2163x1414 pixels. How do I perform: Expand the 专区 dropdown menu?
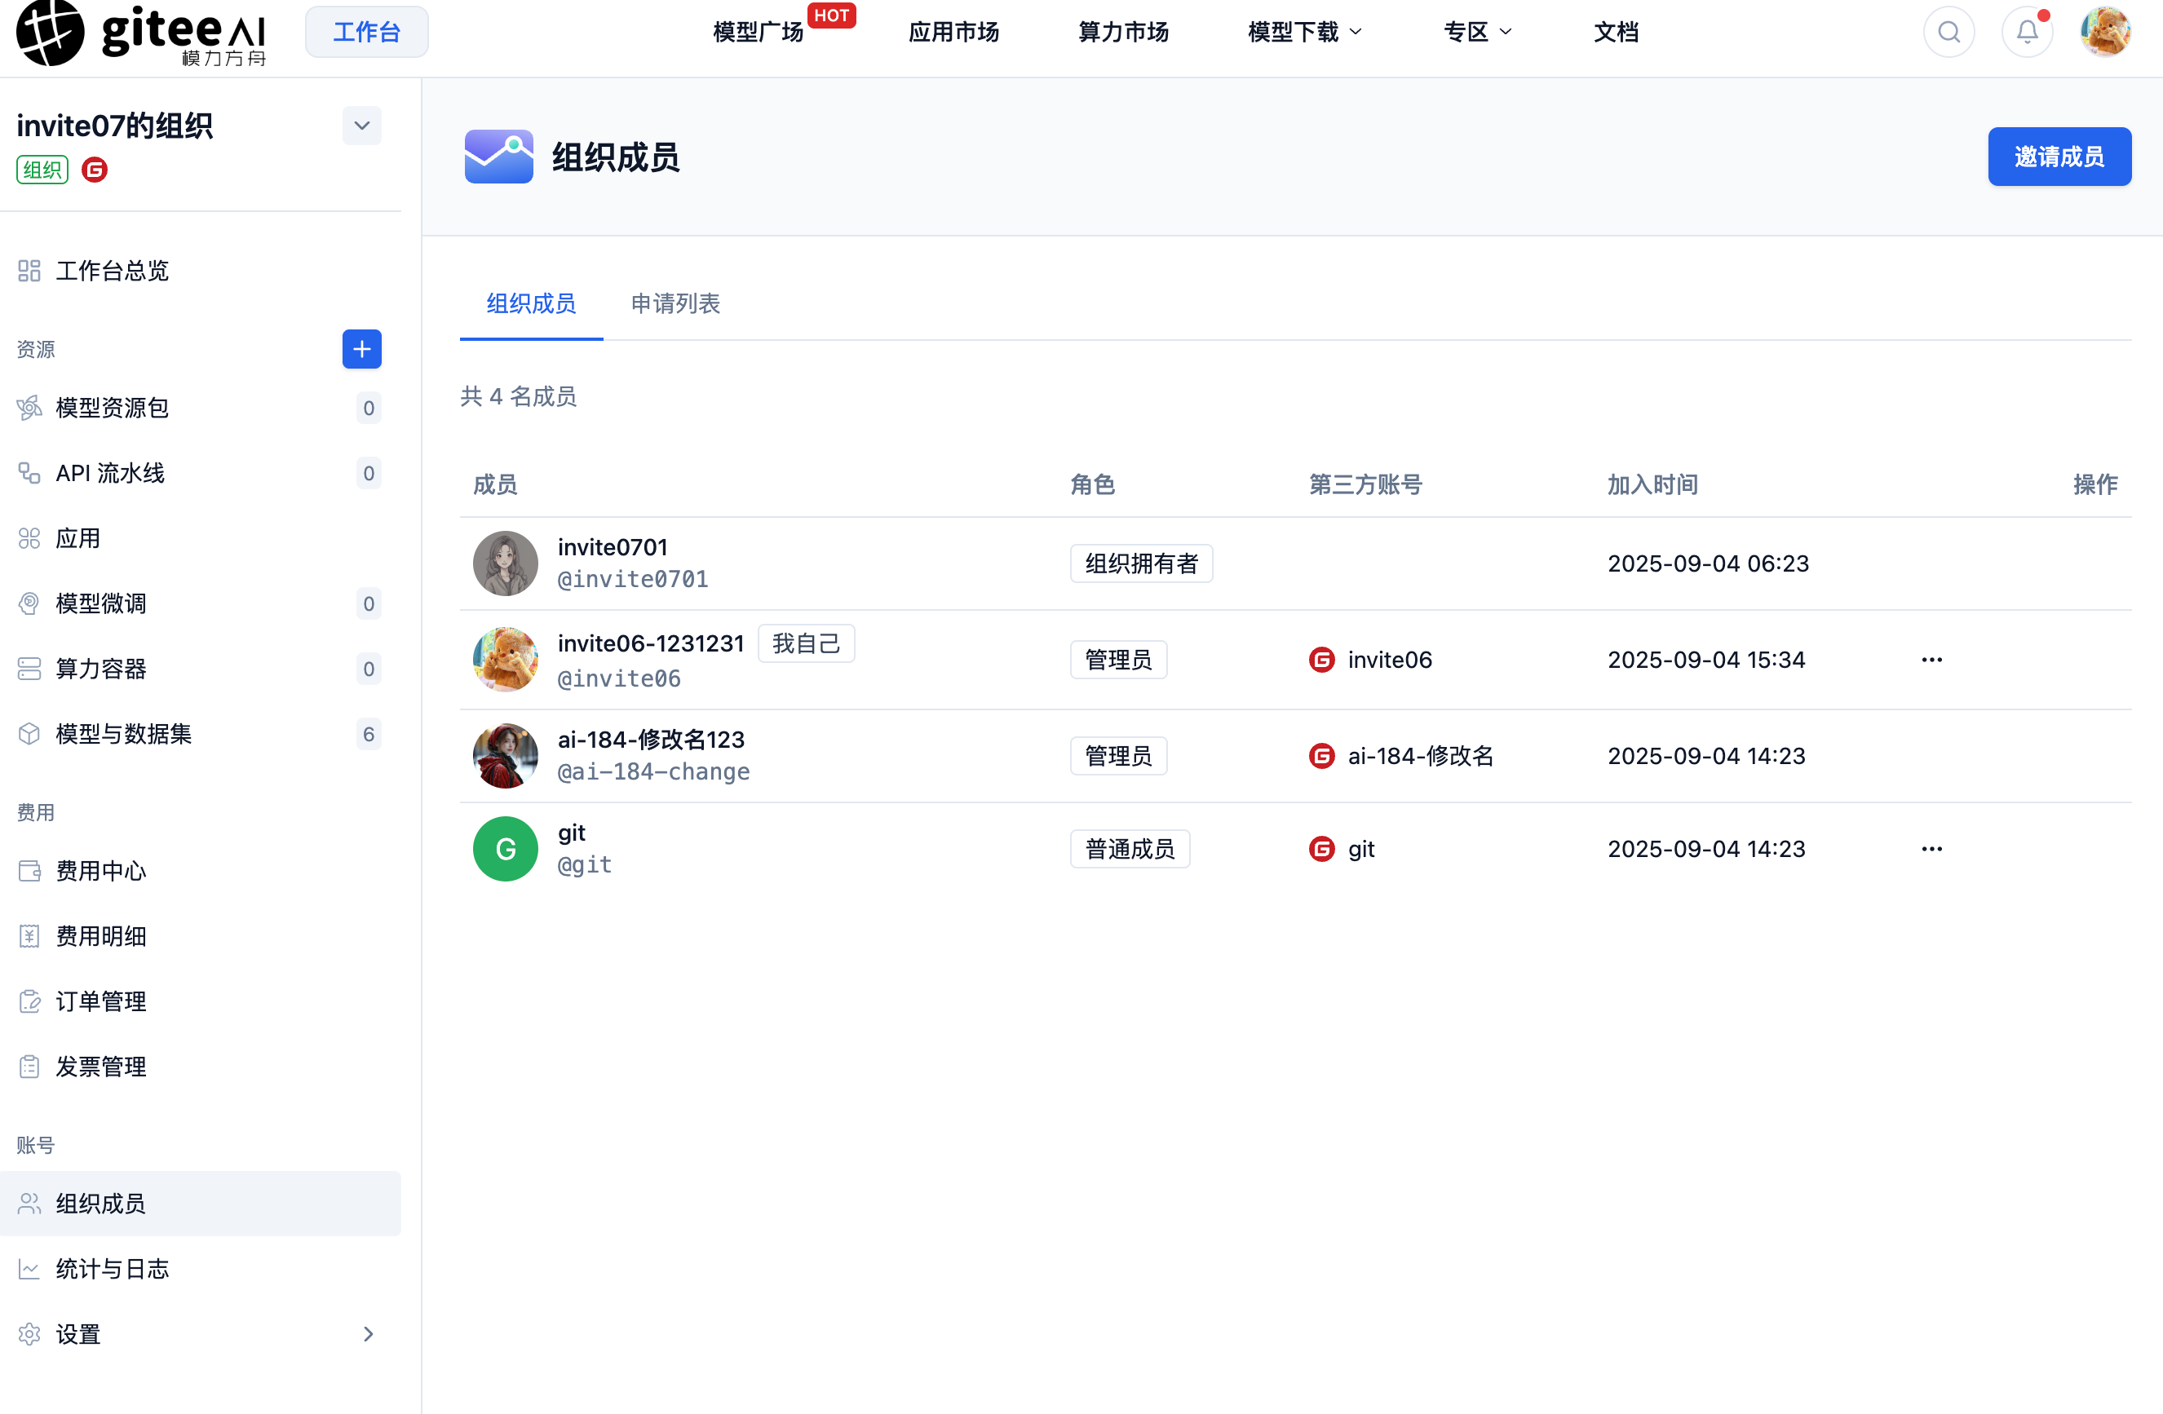(1477, 32)
